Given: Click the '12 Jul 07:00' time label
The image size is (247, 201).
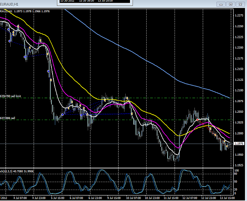Looking at the screenshot, I should click(190, 198).
